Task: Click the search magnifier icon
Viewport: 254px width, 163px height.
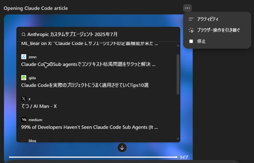Action: [x=23, y=35]
